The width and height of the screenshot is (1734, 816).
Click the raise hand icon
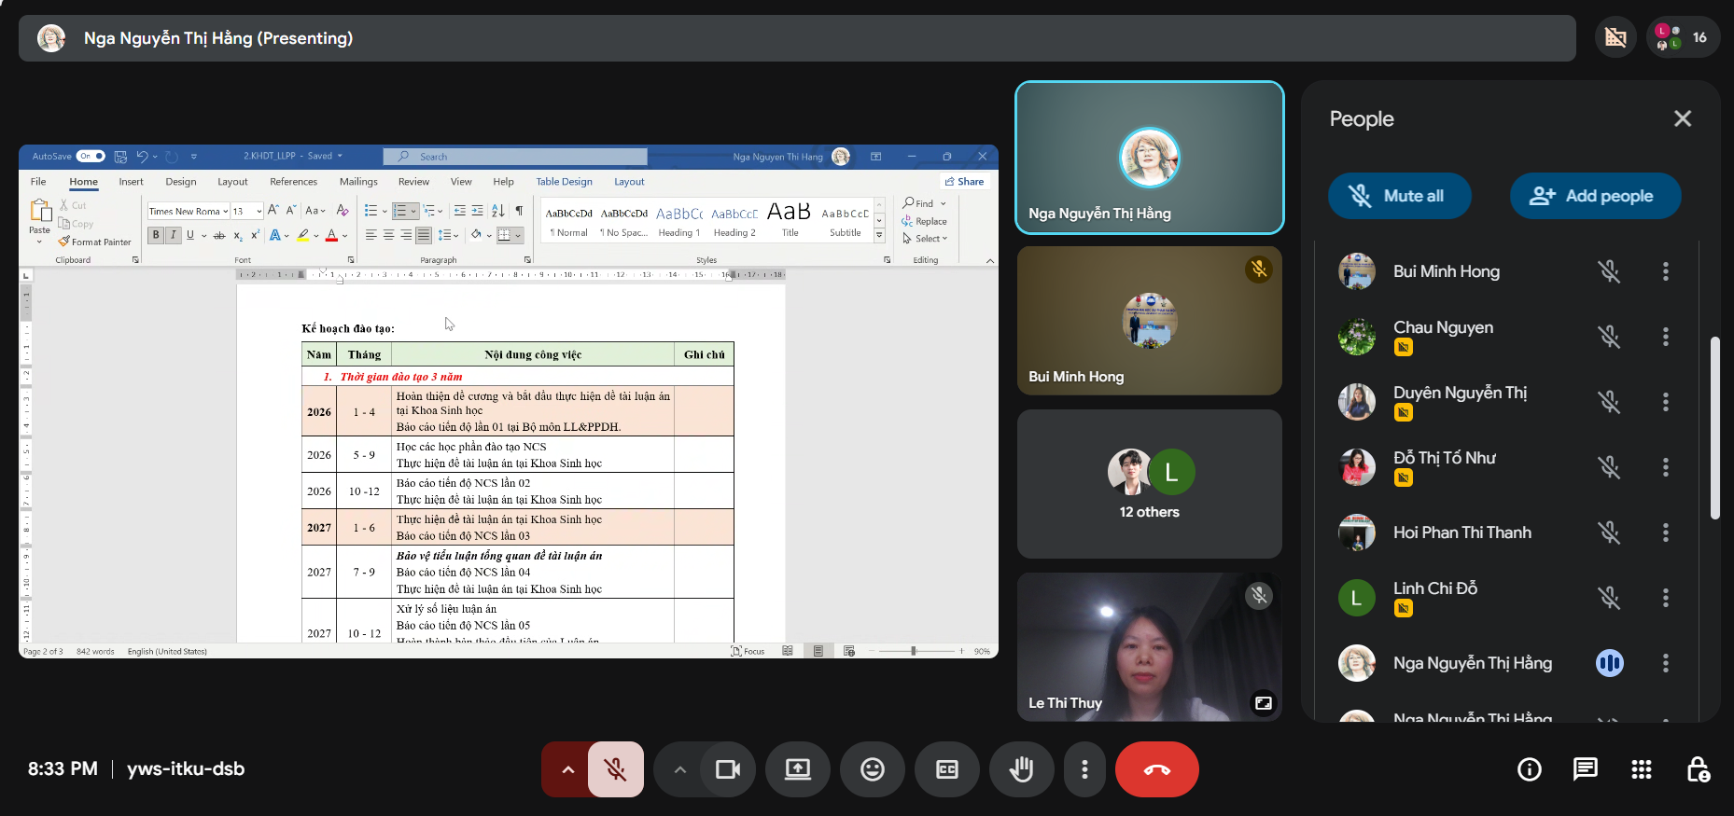(x=1021, y=769)
